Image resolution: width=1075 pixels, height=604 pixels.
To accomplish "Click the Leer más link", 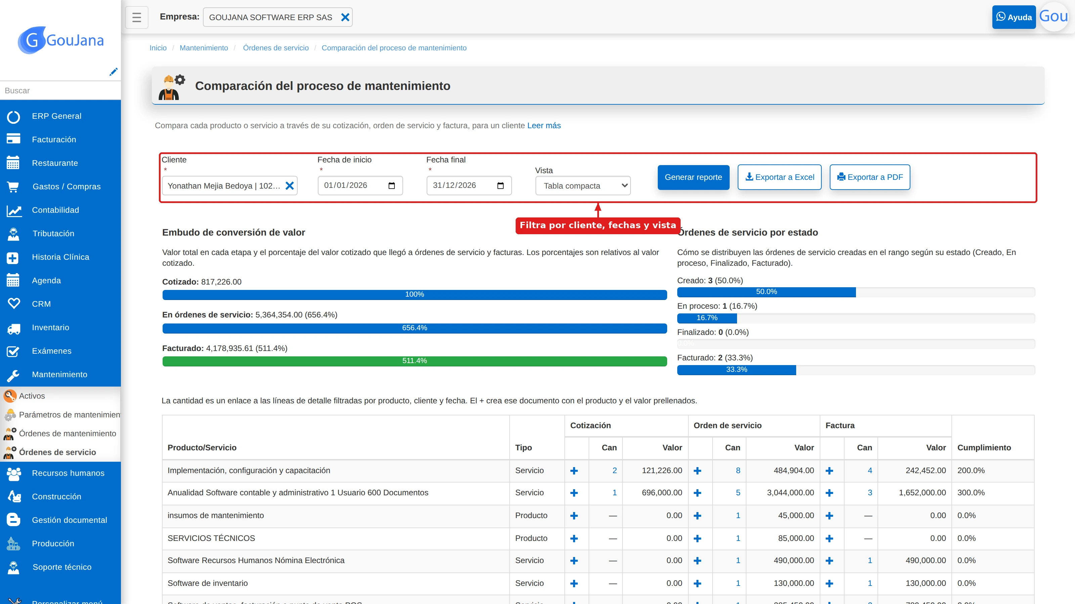I will click(x=544, y=125).
